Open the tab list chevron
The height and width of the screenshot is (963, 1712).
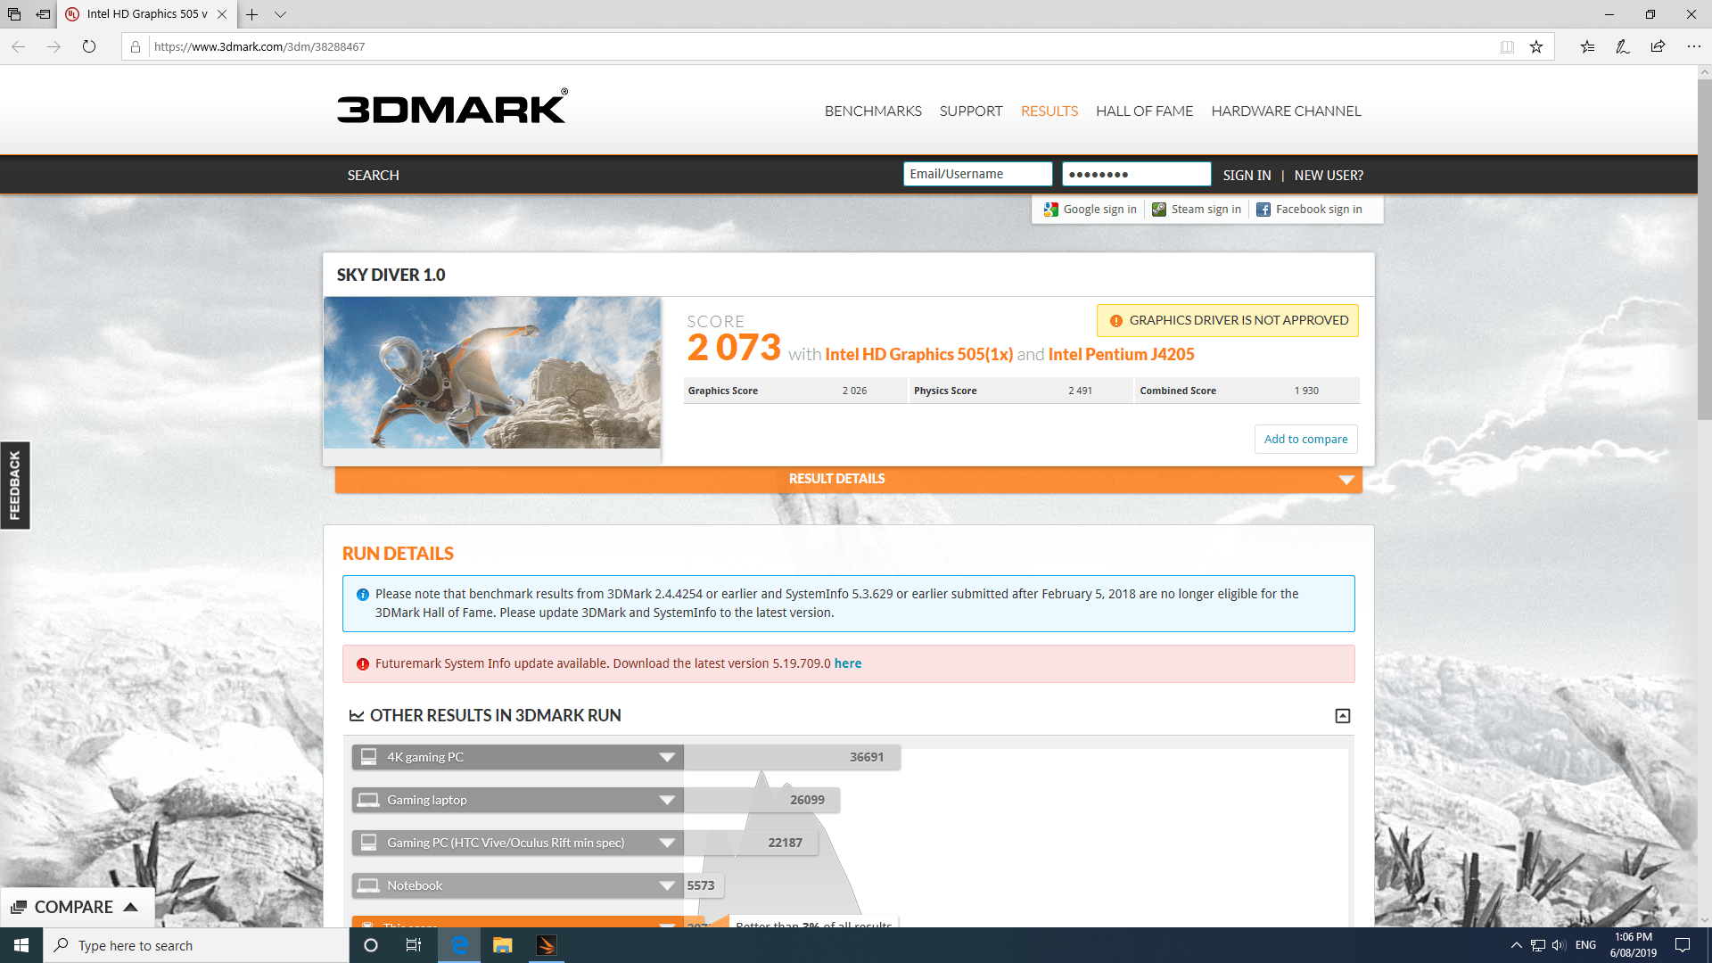click(280, 14)
